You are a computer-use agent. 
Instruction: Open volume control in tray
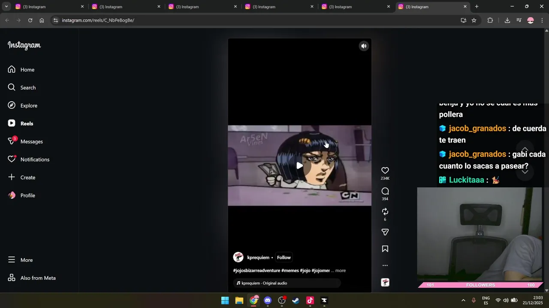point(506,301)
